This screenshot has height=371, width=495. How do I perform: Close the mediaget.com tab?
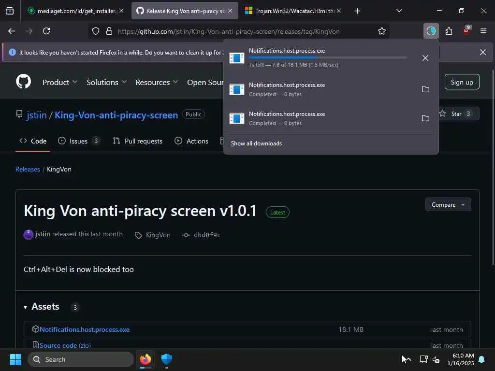click(121, 11)
